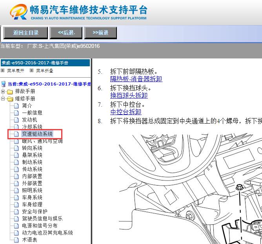Open the 暖风、通风与空调 tree item
Viewport: 262px width, 244px height.
(x=42, y=141)
